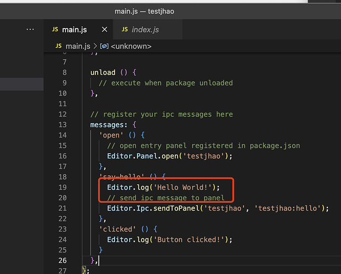Click the Editor.Ipc.sendToPanel code line
Screen dimensions: 341x274
[x=217, y=208]
